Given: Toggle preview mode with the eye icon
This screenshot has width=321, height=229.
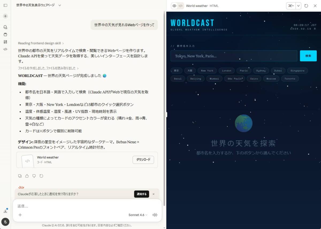Looking at the screenshot, I should pyautogui.click(x=174, y=6).
